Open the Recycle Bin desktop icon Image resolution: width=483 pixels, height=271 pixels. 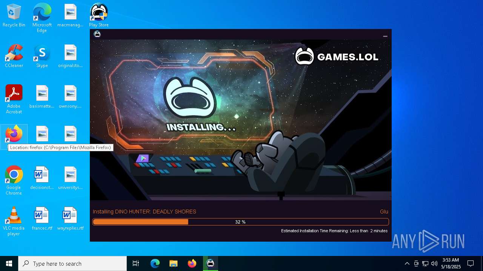[14, 16]
